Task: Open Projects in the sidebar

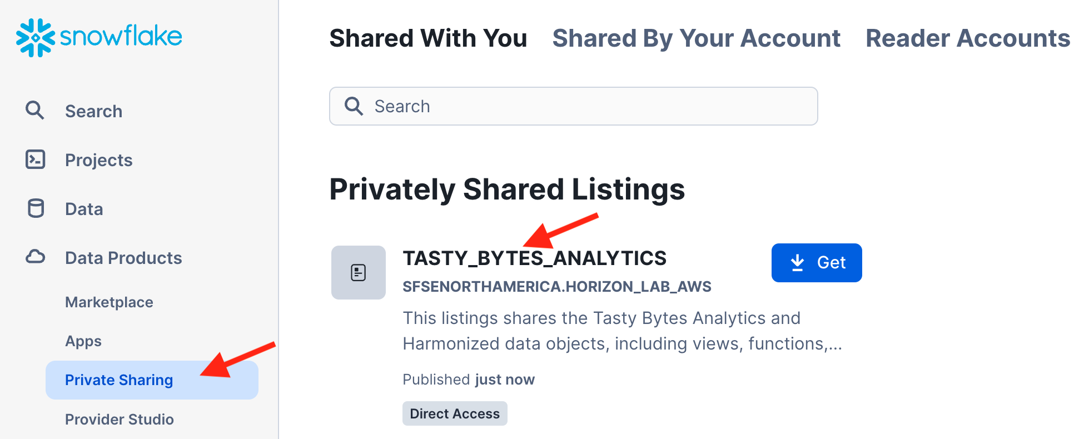Action: pyautogui.click(x=98, y=160)
